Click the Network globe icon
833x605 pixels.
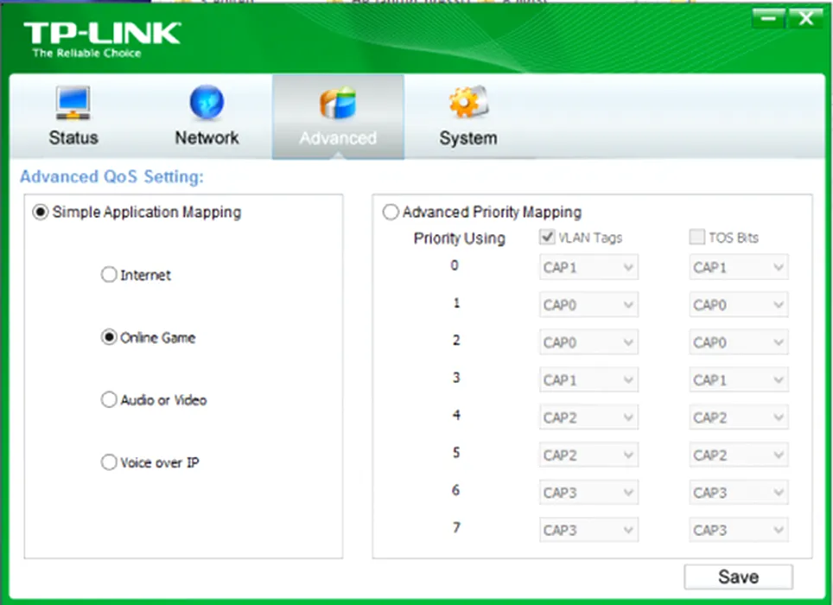click(207, 104)
